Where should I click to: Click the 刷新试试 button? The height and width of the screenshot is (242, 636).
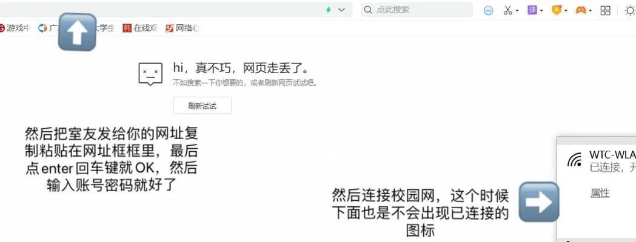pos(203,106)
